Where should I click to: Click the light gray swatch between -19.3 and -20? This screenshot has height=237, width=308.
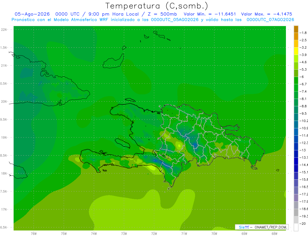tap(296, 220)
